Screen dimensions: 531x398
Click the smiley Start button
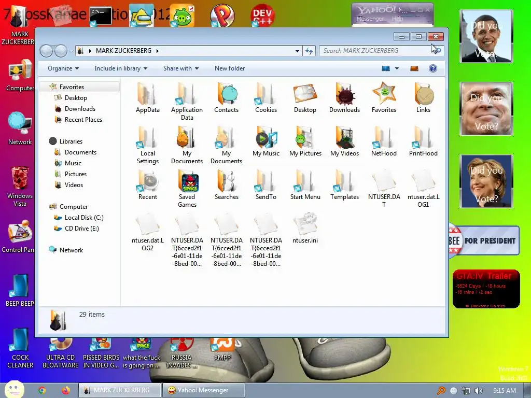click(14, 390)
